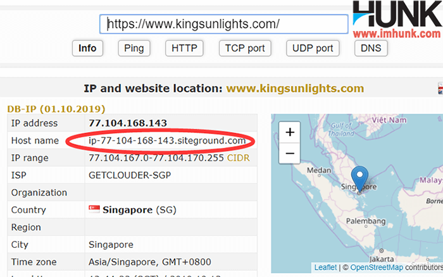Select the City value Singapore

[x=111, y=245]
